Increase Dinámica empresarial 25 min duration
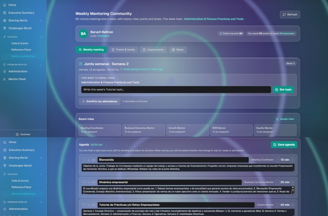The image size is (328, 216). tap(293, 182)
